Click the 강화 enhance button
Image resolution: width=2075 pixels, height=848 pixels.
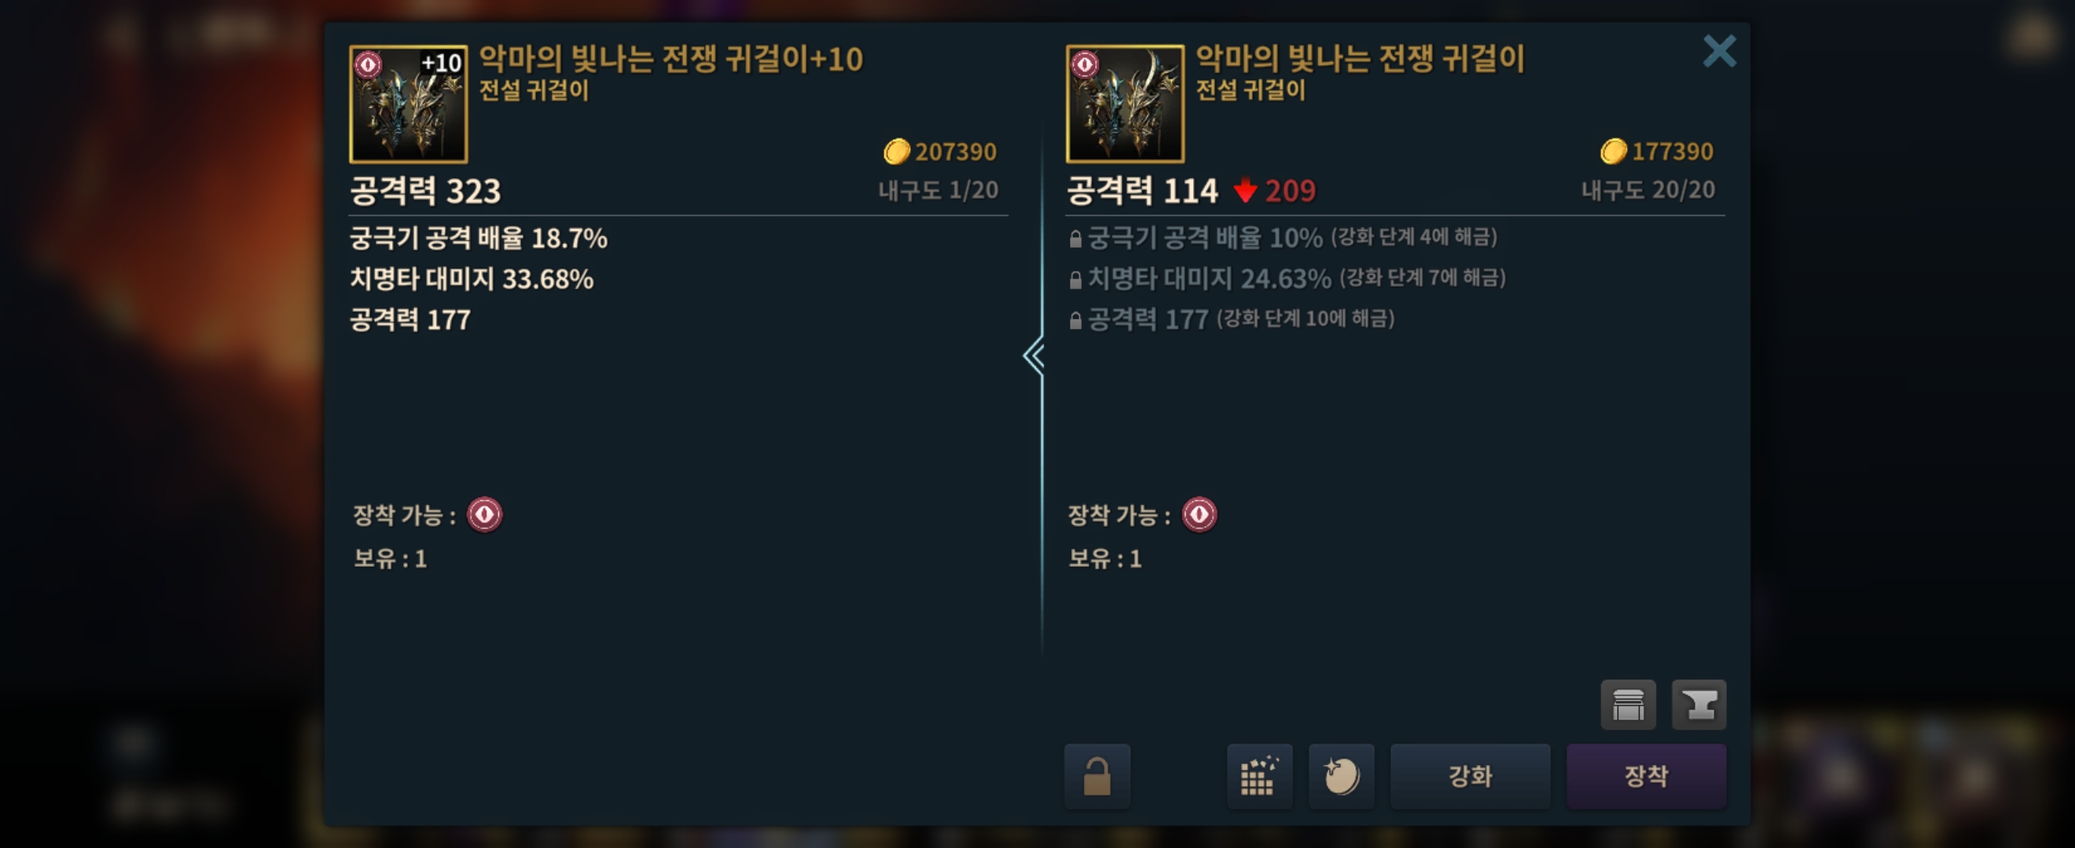[x=1470, y=777]
